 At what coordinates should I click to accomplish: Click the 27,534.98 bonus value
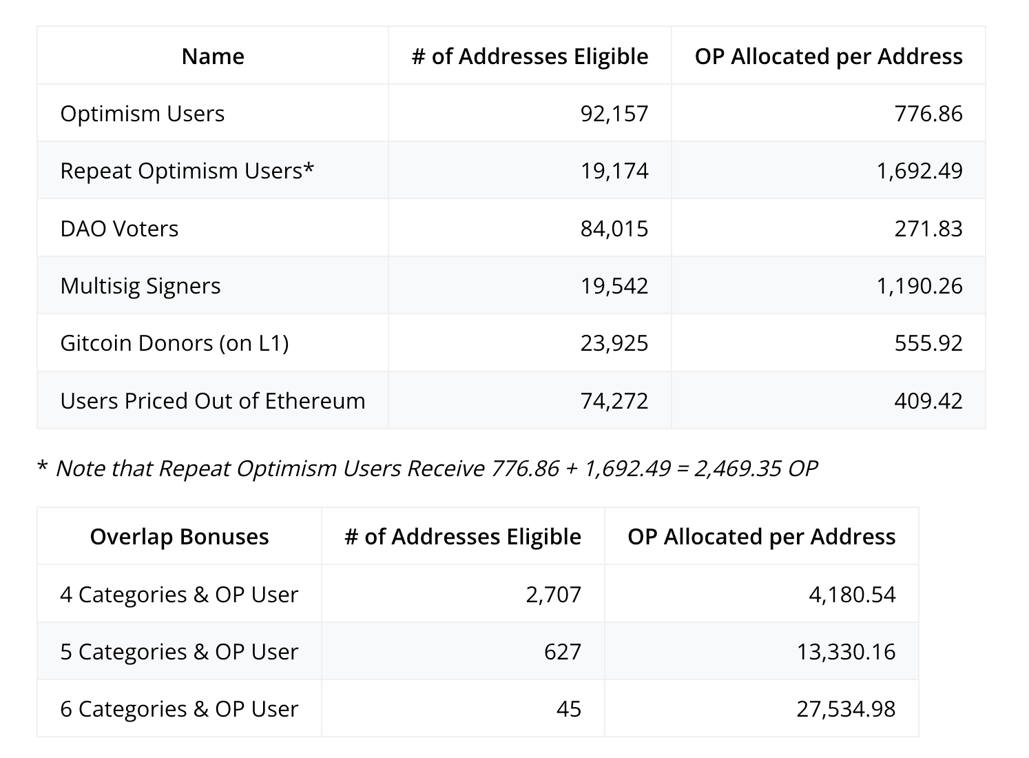click(846, 709)
